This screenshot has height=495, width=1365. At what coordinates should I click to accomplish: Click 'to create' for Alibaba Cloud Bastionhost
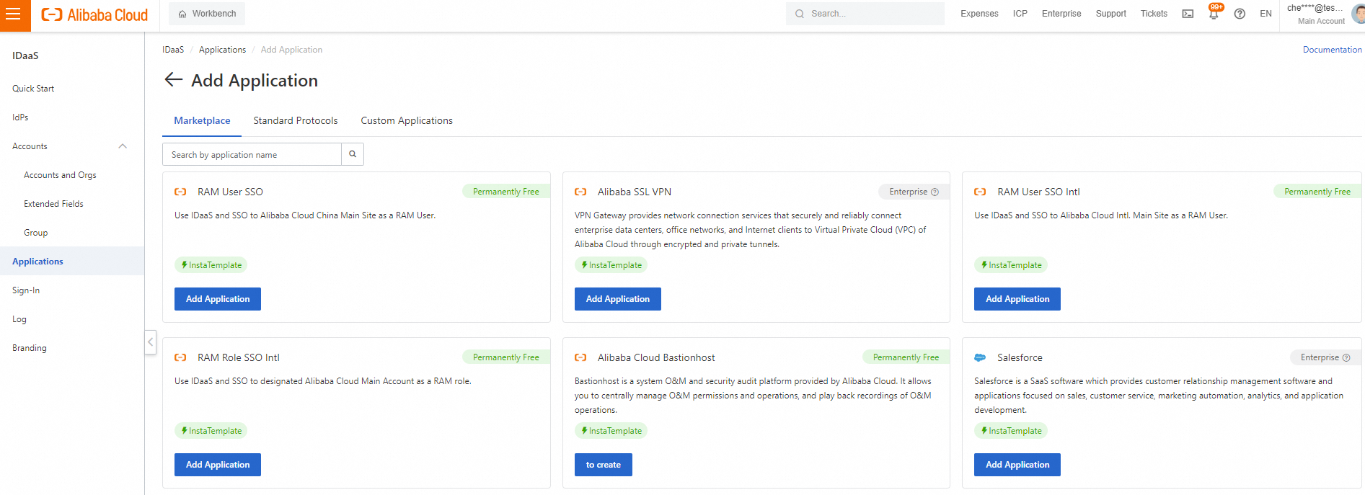click(604, 465)
